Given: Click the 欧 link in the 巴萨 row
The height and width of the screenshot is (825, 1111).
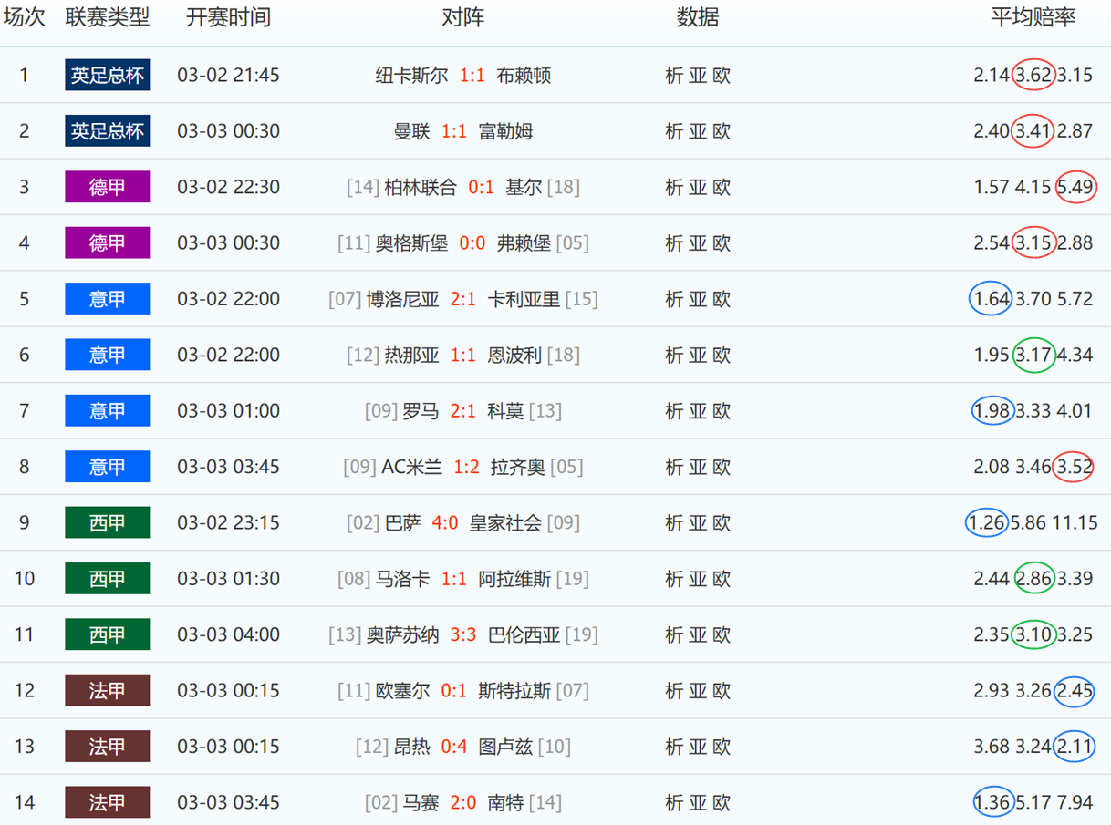Looking at the screenshot, I should coord(722,523).
